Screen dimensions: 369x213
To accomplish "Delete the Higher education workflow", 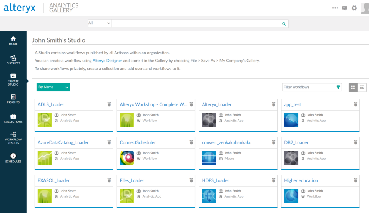I will point(356,180).
